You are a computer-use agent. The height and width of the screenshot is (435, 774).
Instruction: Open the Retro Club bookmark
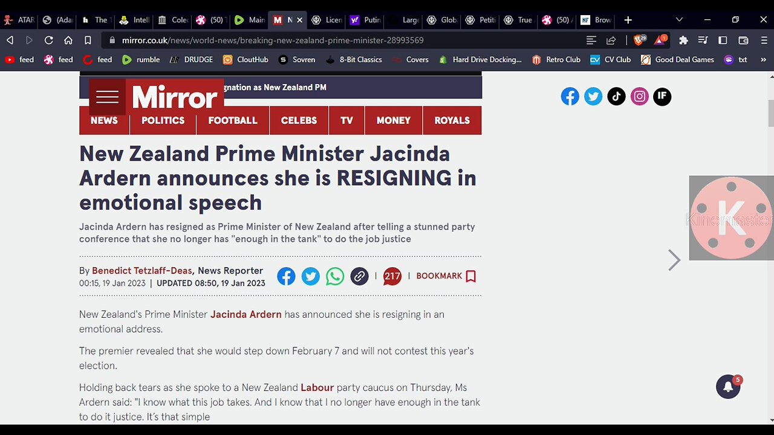tap(556, 60)
